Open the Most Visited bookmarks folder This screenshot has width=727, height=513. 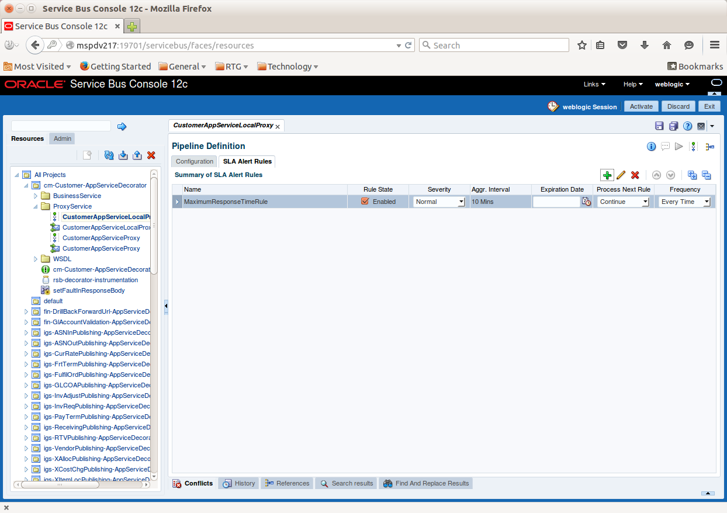coord(37,67)
